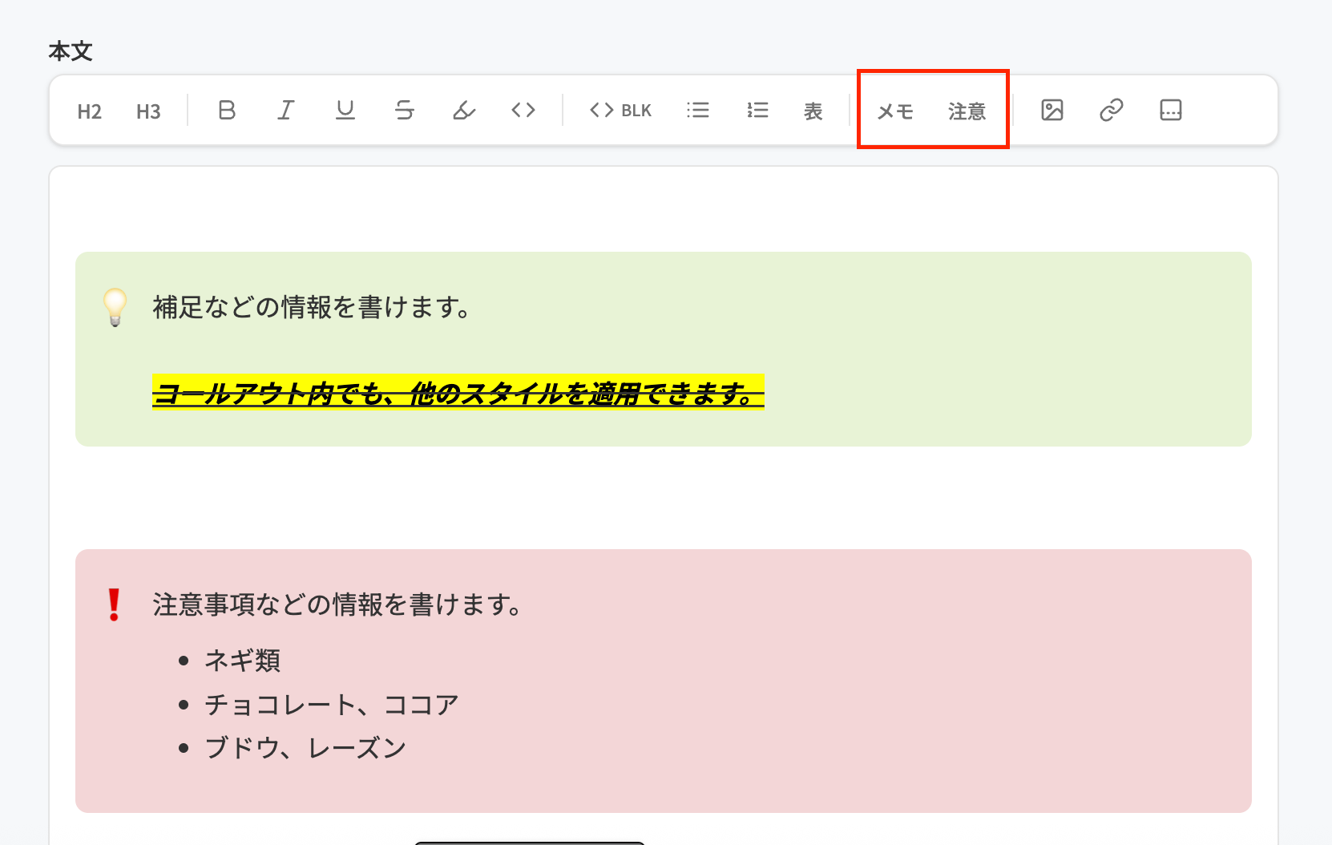Viewport: 1332px width, 845px height.
Task: Click the ブドウ、レーズン bullet item
Action: tap(305, 748)
